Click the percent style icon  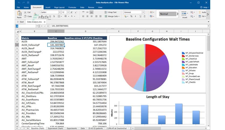131,16
